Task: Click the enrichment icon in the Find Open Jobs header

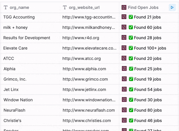Action: 124,7
